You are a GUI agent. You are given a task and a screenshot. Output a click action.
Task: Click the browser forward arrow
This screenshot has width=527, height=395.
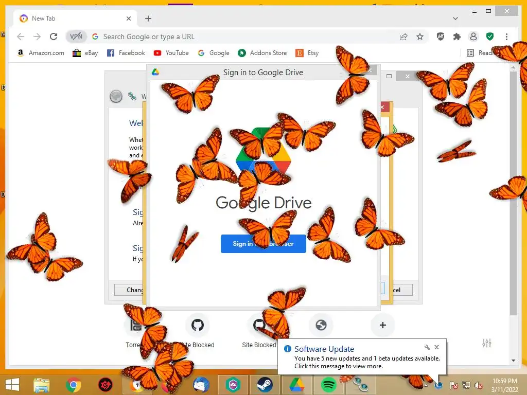(x=37, y=37)
